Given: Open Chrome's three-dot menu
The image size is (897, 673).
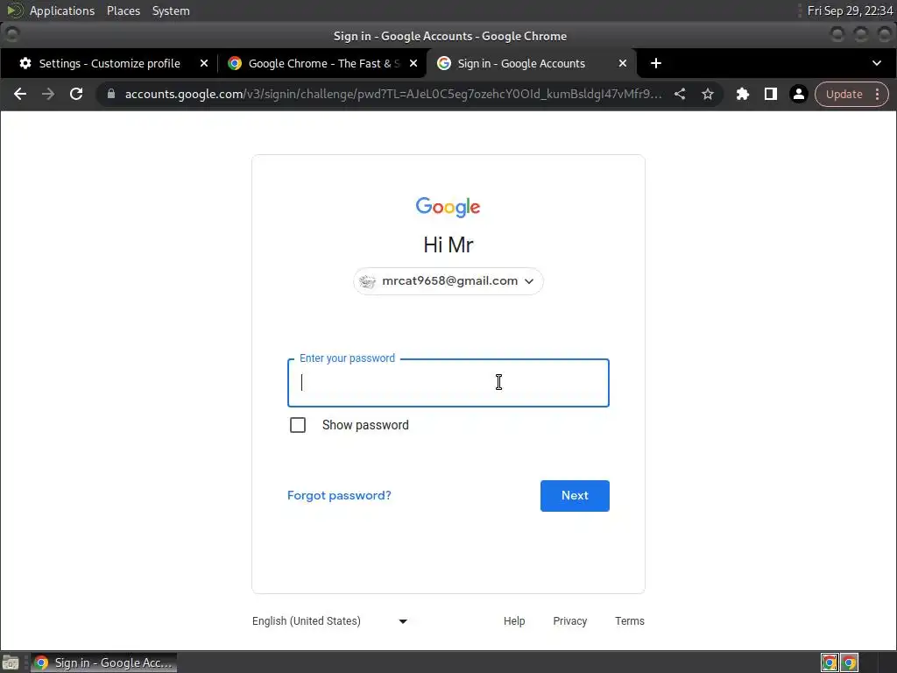Looking at the screenshot, I should coord(877,94).
